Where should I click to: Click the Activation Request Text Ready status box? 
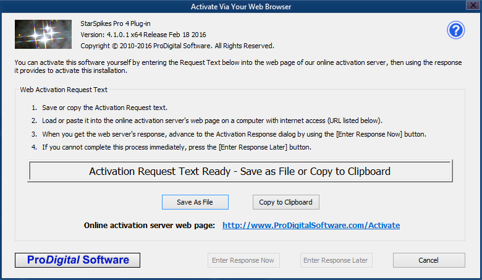point(240,171)
